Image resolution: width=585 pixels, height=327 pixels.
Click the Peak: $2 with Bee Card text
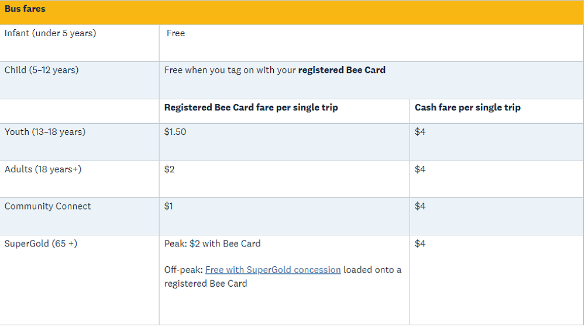pyautogui.click(x=212, y=243)
